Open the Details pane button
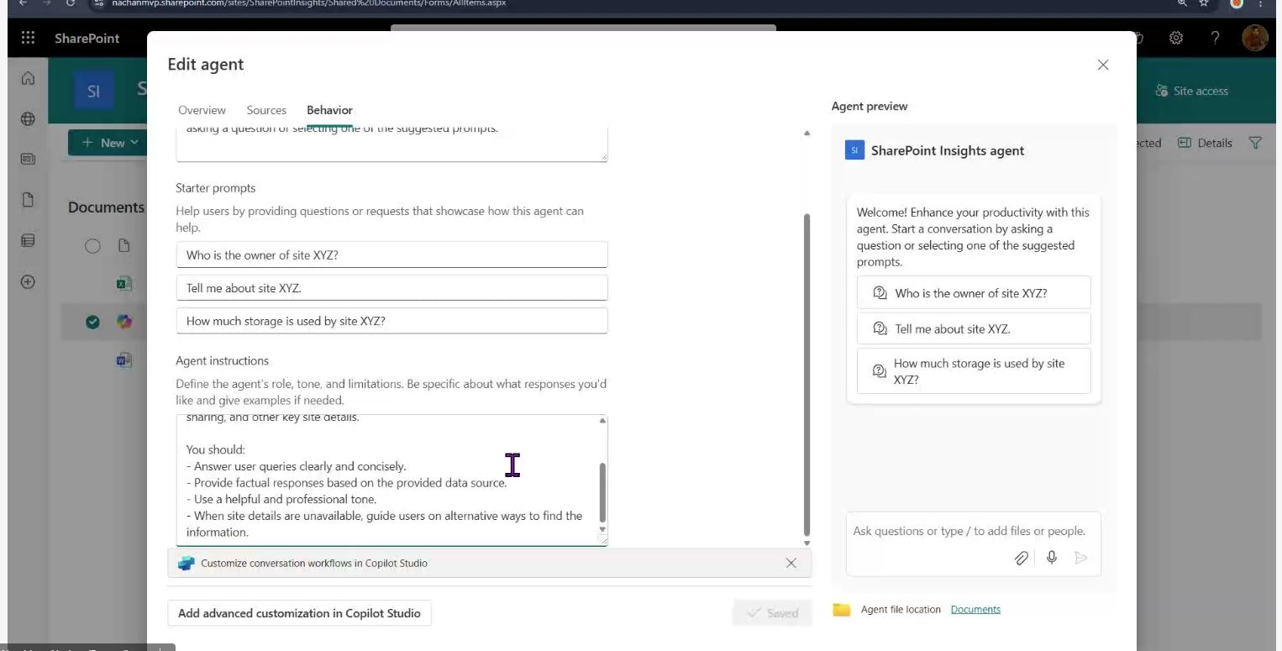This screenshot has height=651, width=1282. point(1205,143)
